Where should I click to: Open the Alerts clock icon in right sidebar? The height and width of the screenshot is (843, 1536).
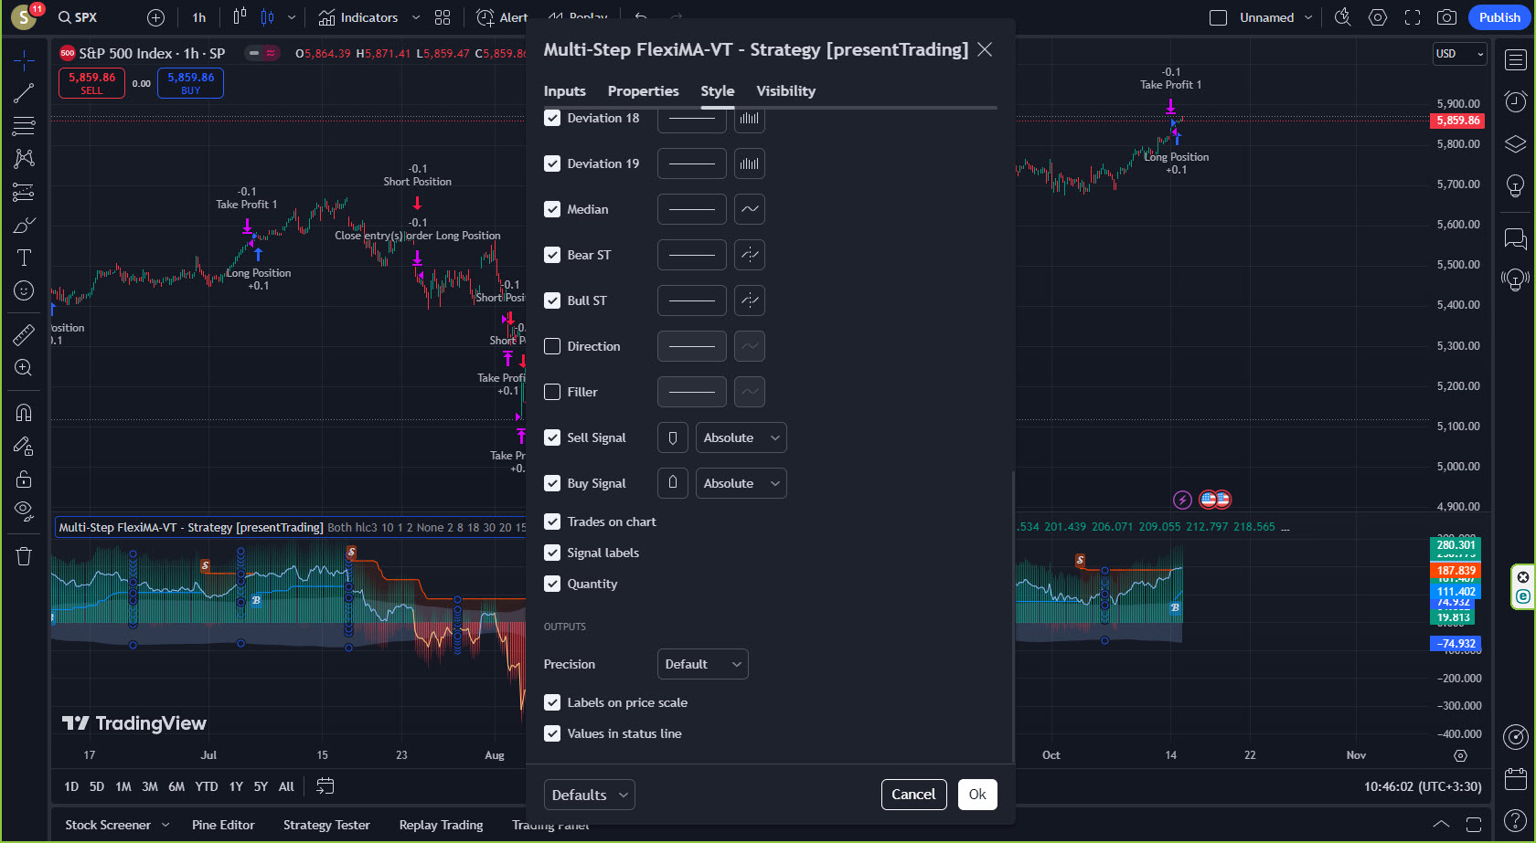click(x=1515, y=101)
